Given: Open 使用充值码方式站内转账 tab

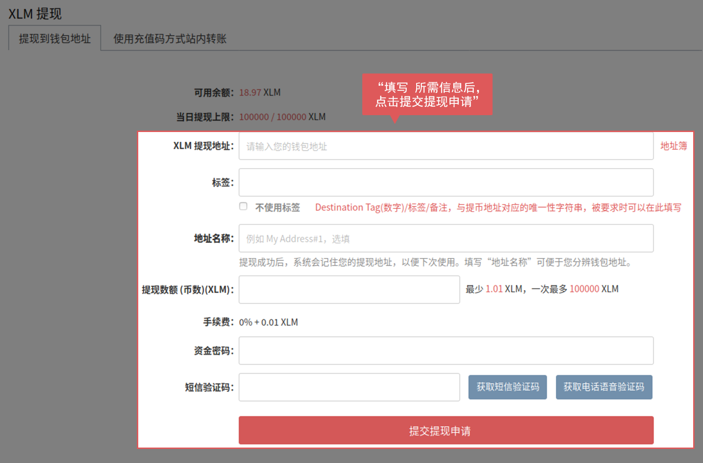Looking at the screenshot, I should click(x=170, y=38).
